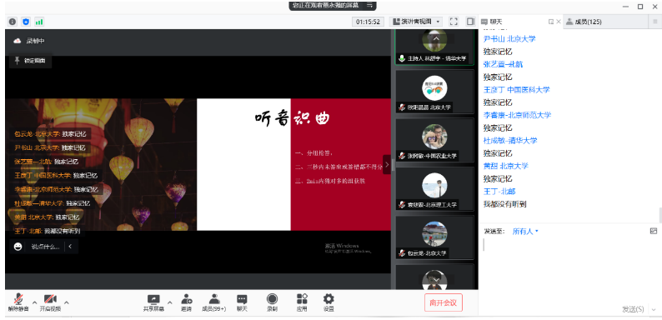Enter full screen mode icon
Viewport: 662px width, 320px height.
(x=454, y=22)
